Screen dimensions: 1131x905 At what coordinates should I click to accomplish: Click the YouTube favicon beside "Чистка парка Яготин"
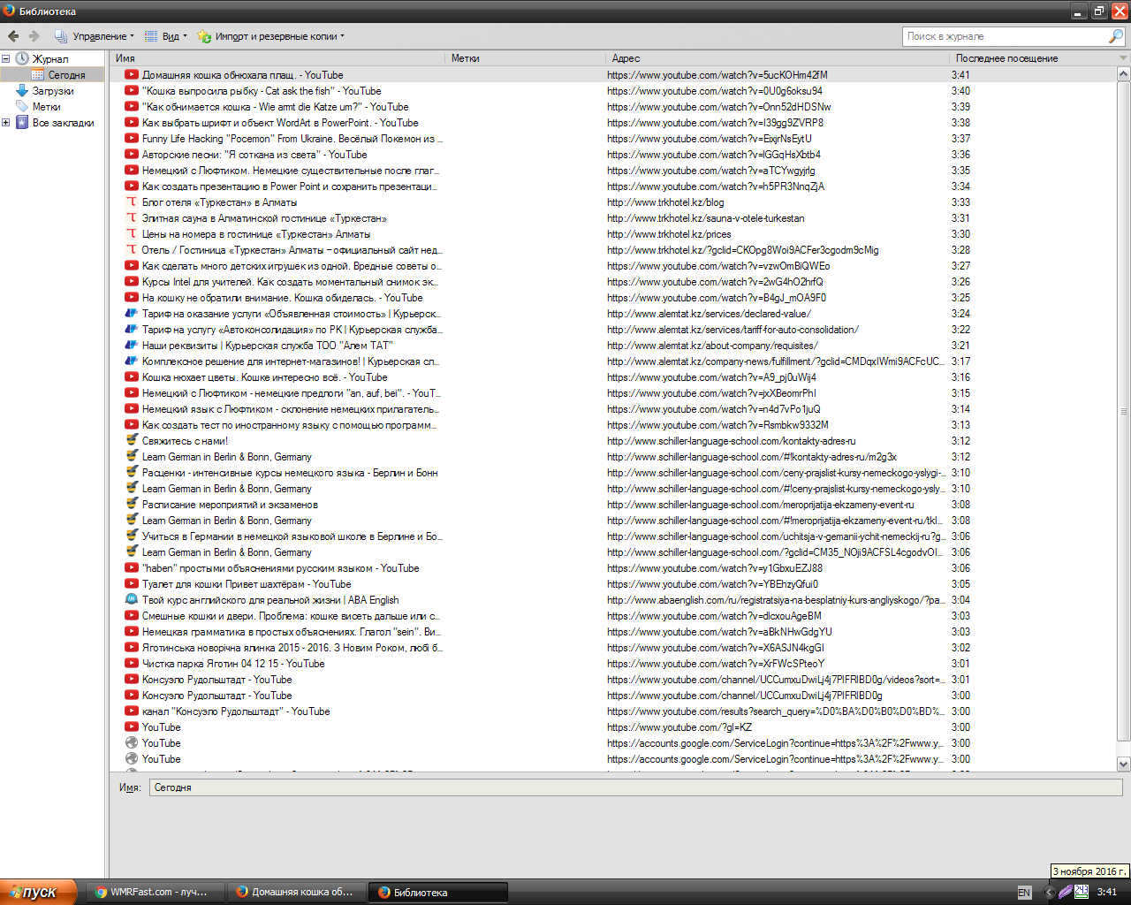tap(132, 664)
